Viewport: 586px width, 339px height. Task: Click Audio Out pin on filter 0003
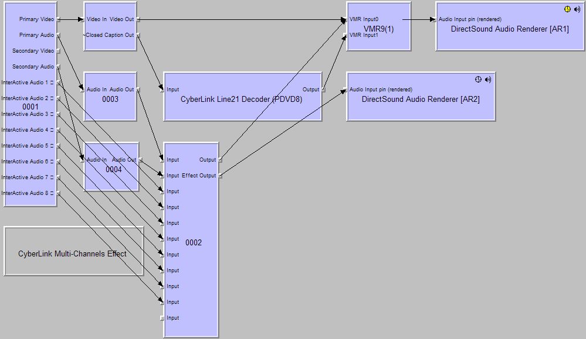coord(138,90)
